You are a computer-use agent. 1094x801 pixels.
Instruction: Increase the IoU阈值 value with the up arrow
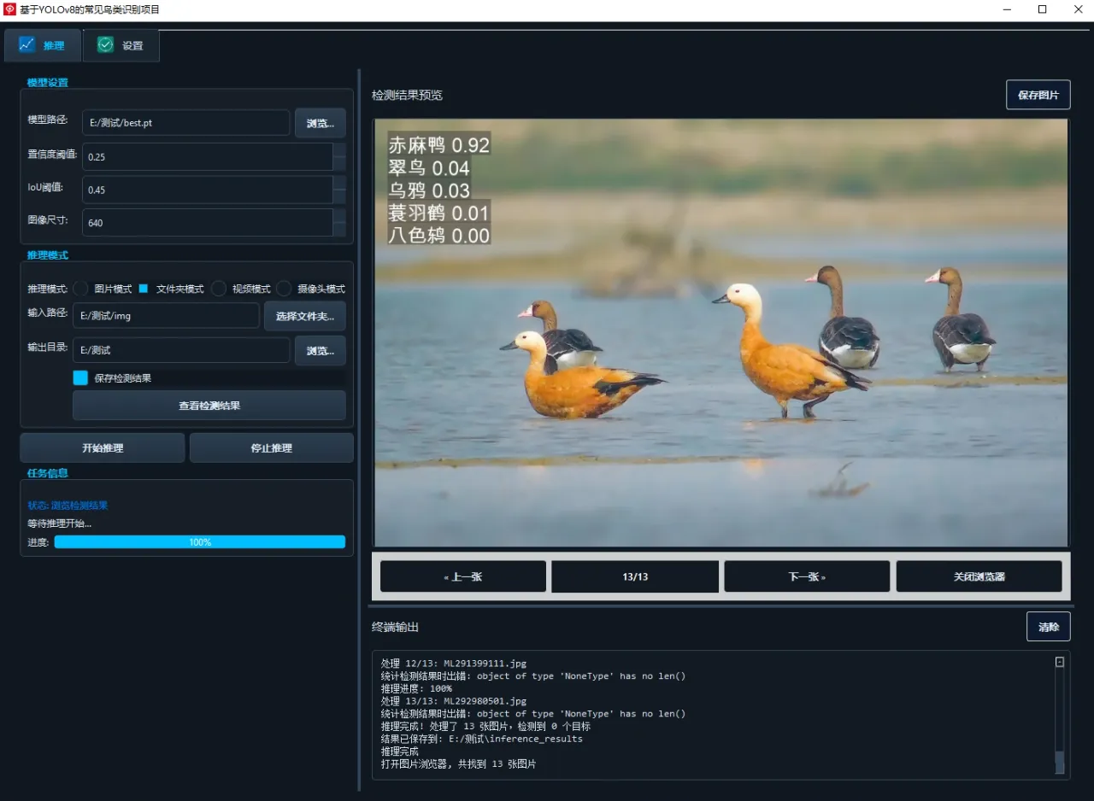pyautogui.click(x=339, y=183)
